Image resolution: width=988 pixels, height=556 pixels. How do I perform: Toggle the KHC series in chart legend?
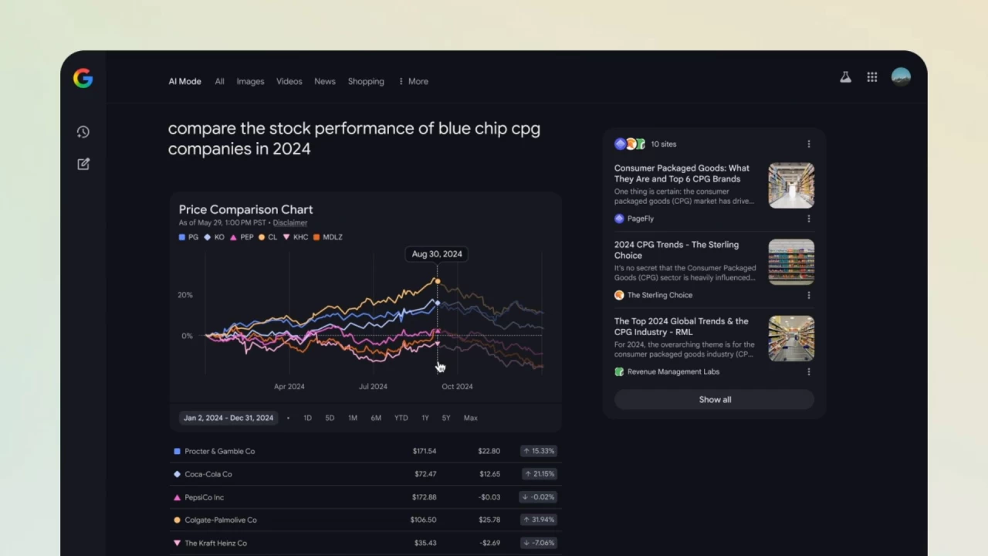click(x=295, y=237)
